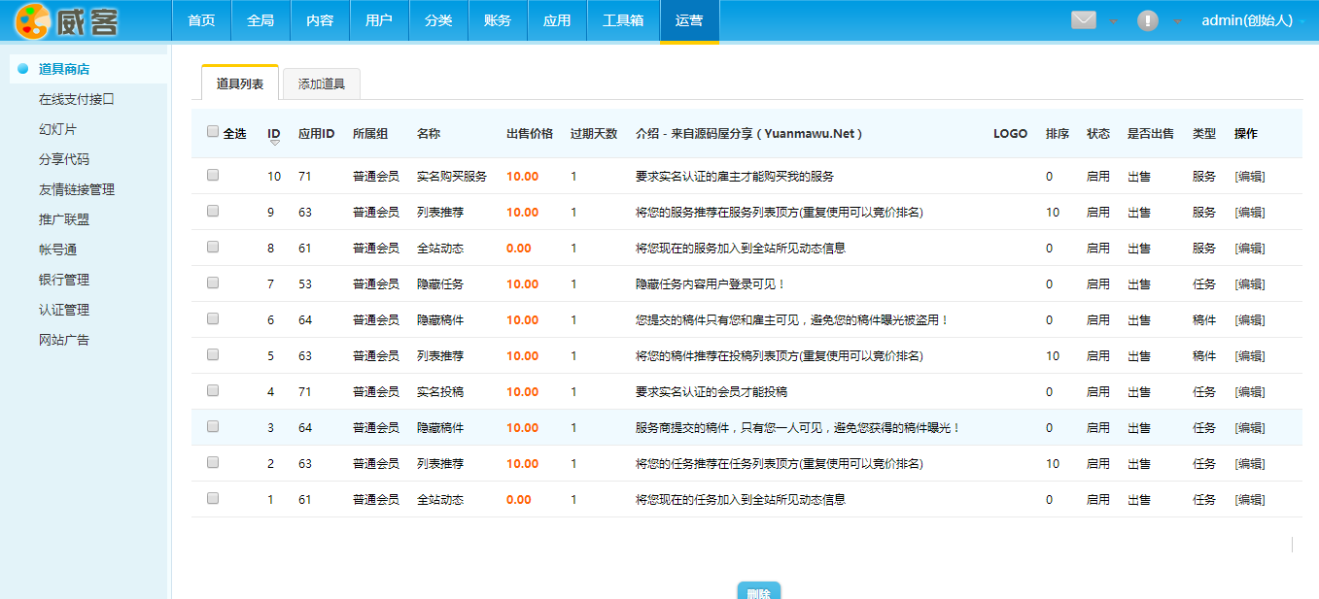
Task: Click the 删除 button at bottom
Action: click(x=759, y=591)
